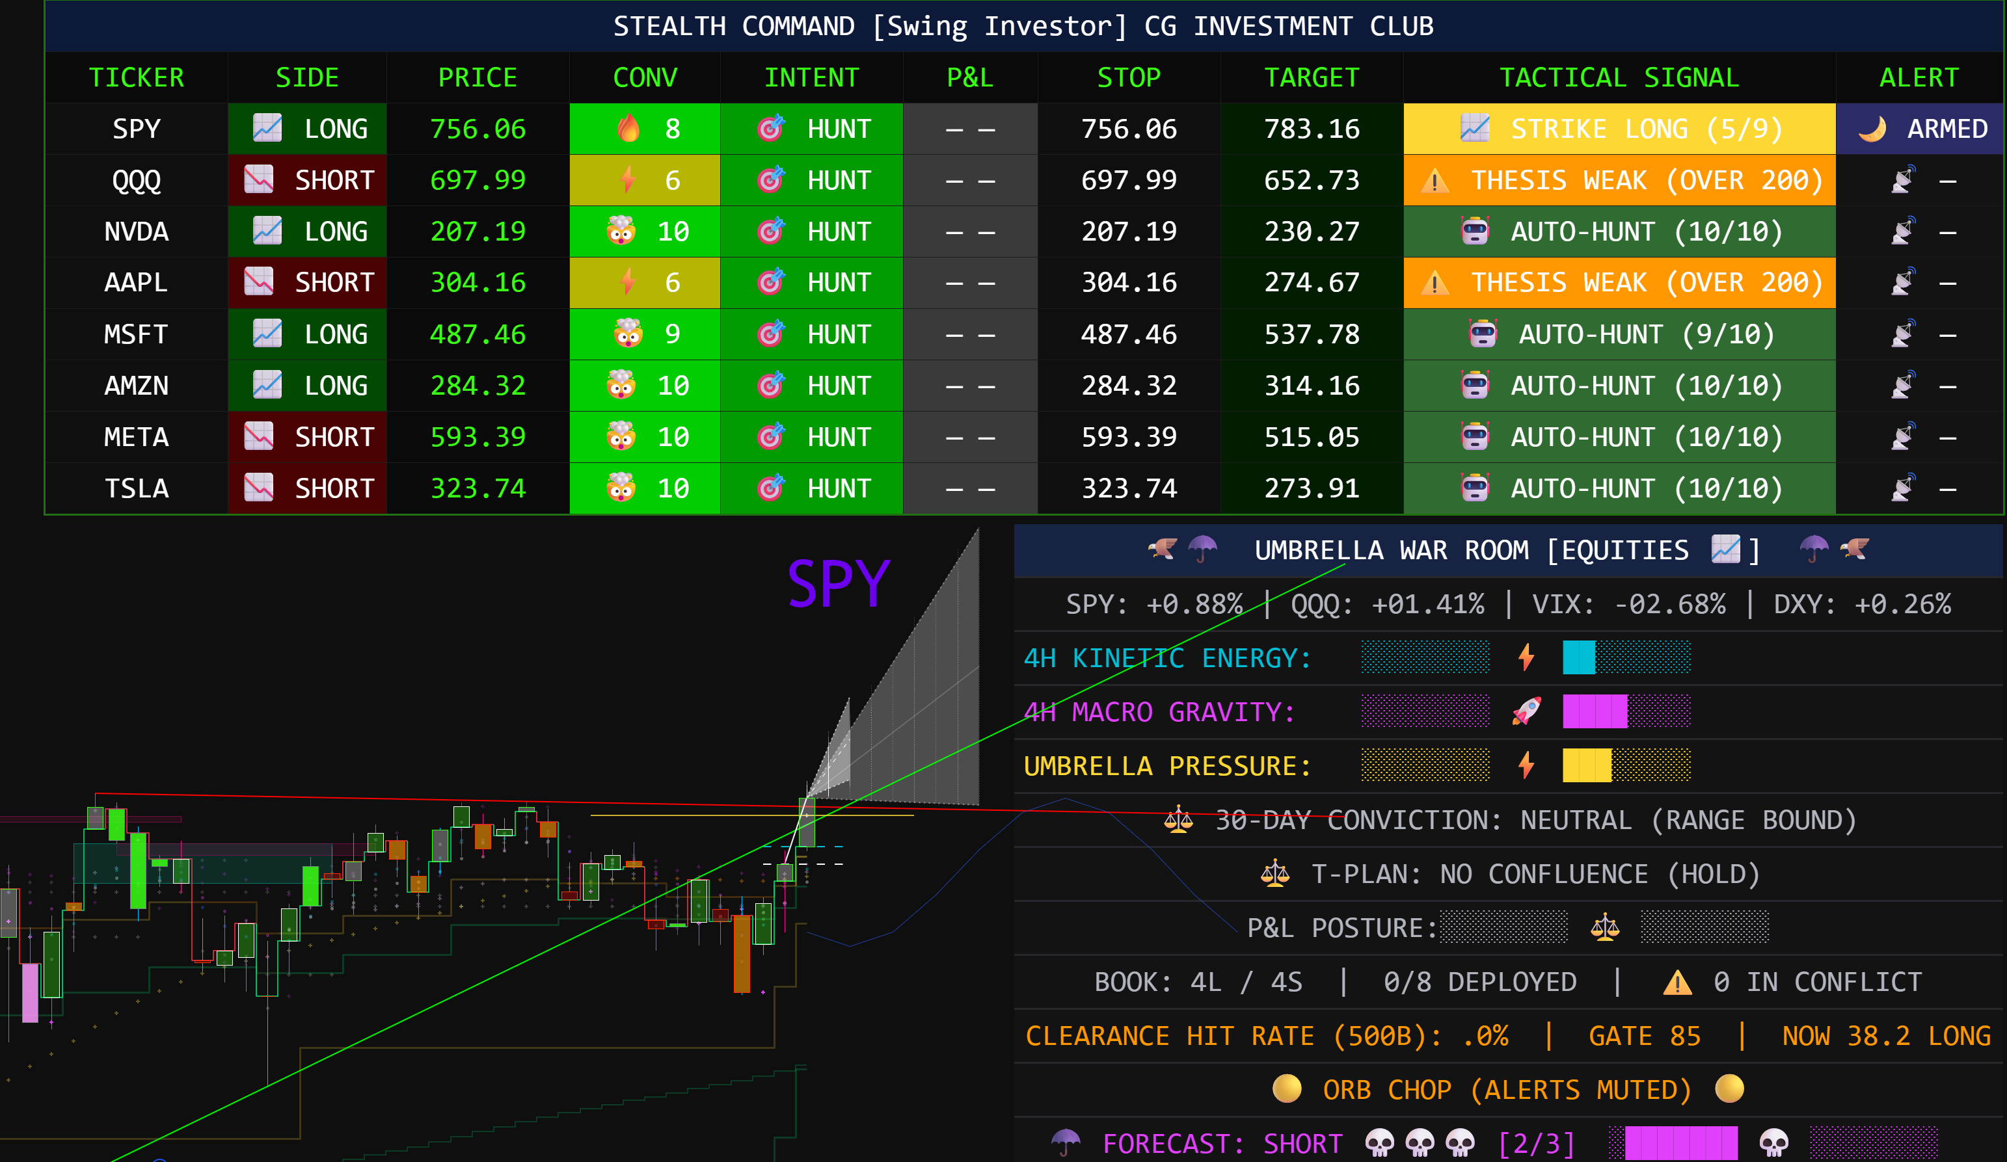Click the QQQ: +01.41% readout
This screenshot has width=2007, height=1162.
click(x=1388, y=604)
